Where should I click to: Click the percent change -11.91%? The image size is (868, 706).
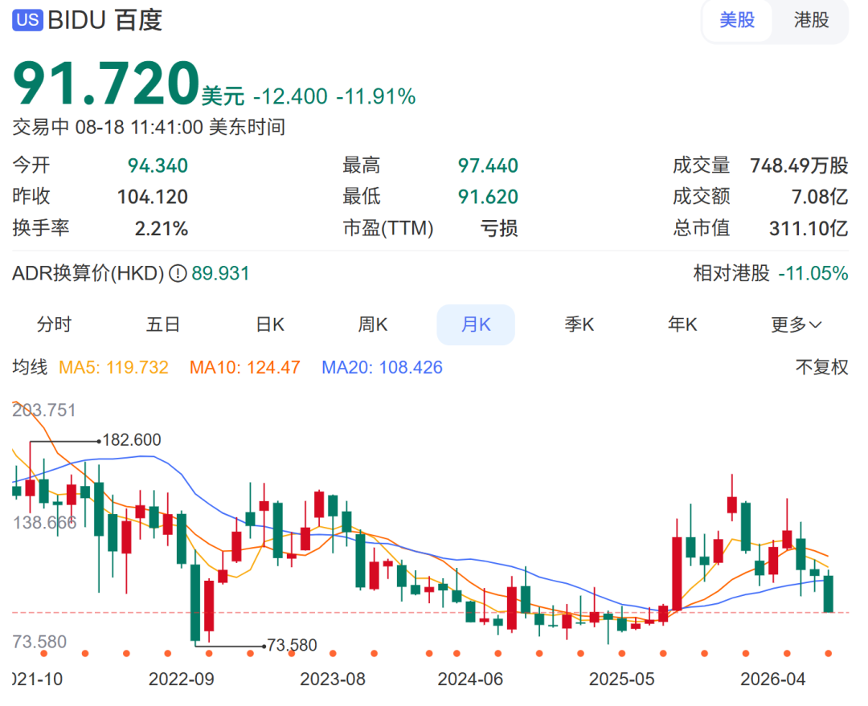click(376, 97)
